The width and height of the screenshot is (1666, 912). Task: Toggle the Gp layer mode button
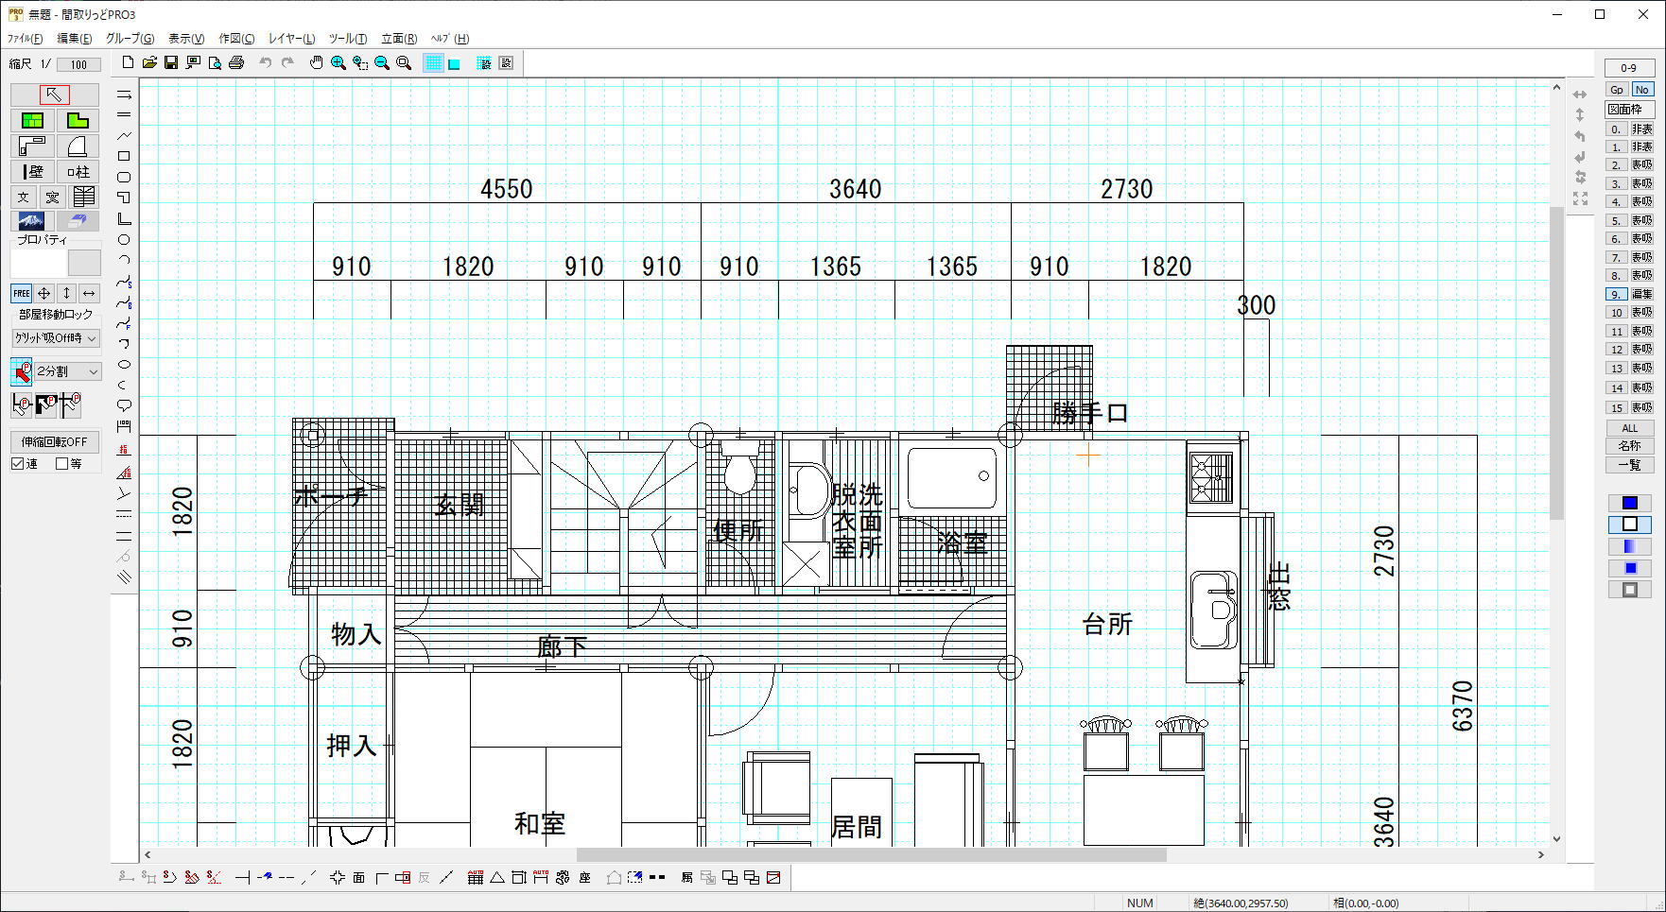tap(1617, 90)
